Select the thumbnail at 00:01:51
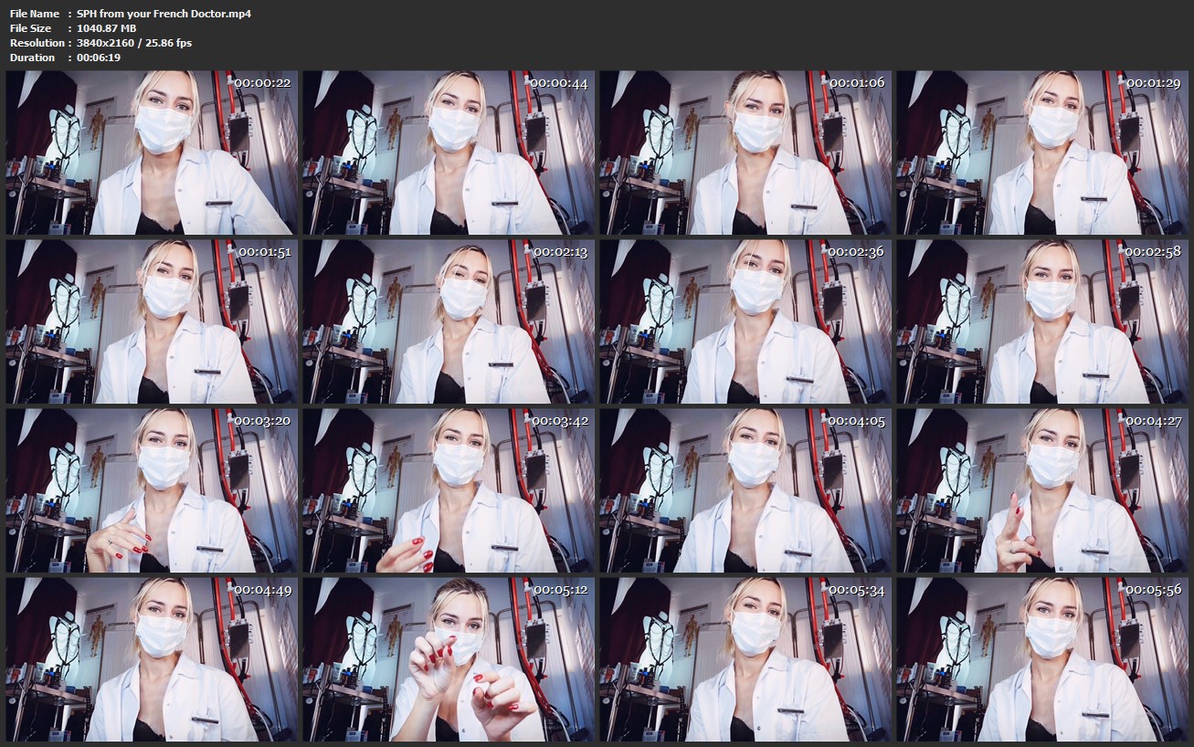1194x747 pixels. (x=152, y=322)
